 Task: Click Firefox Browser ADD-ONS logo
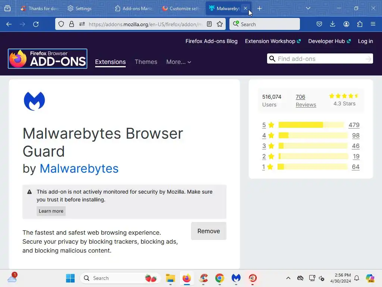(x=47, y=59)
